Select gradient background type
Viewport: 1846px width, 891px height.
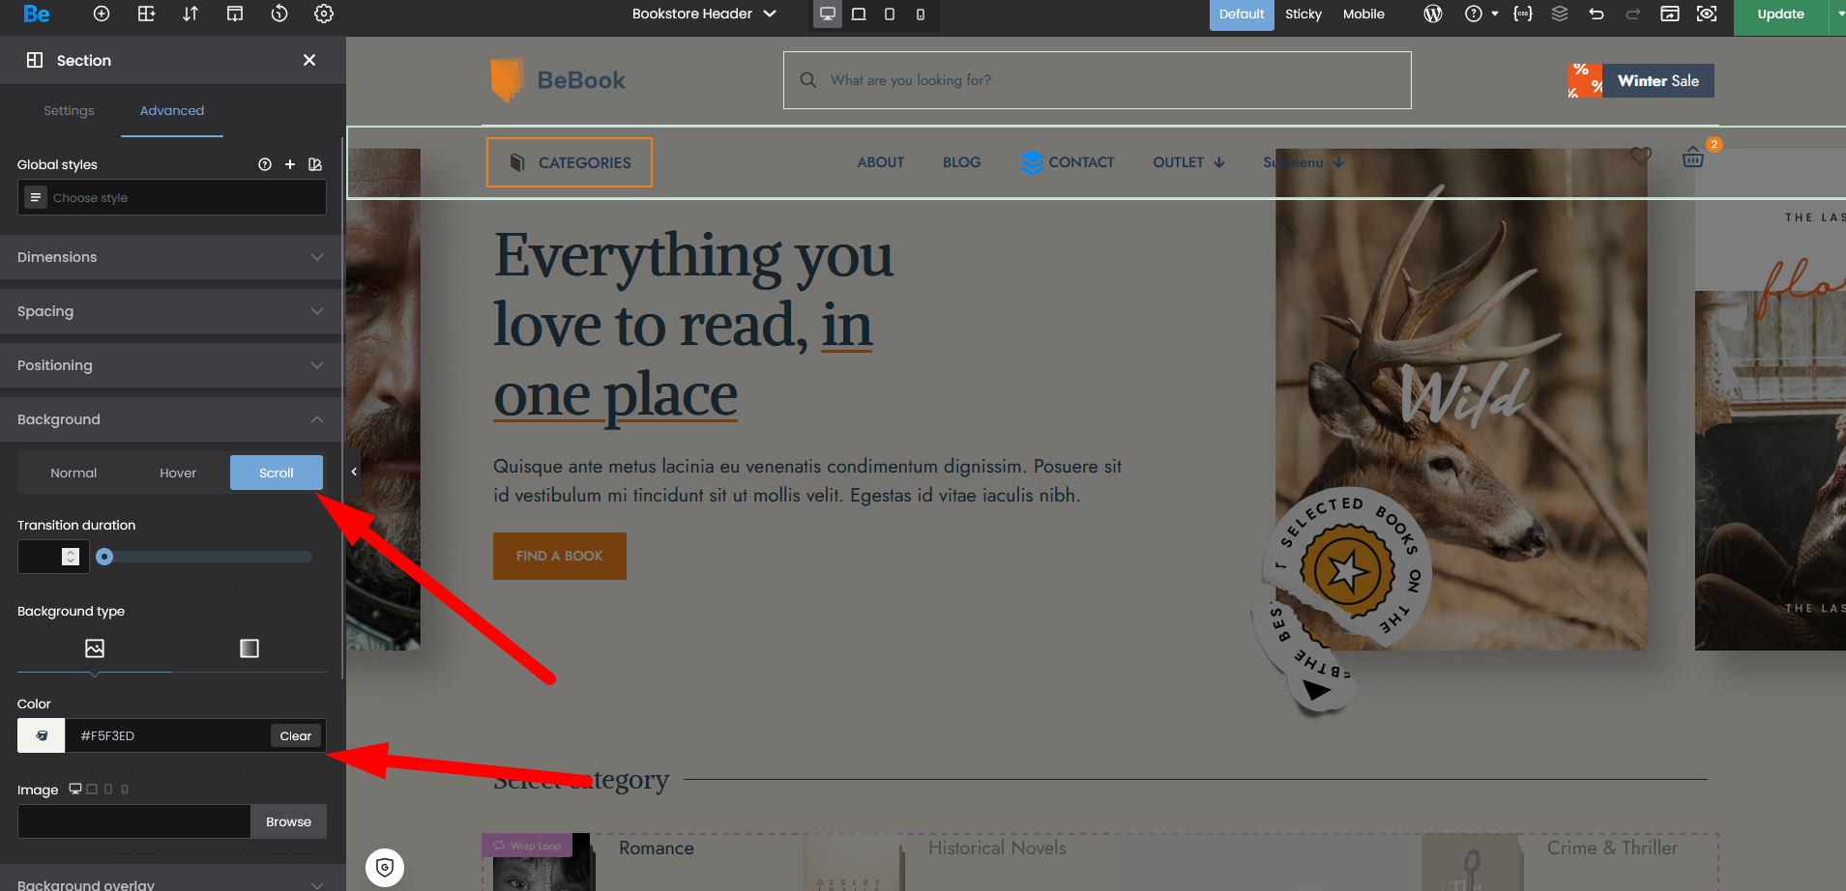(249, 648)
